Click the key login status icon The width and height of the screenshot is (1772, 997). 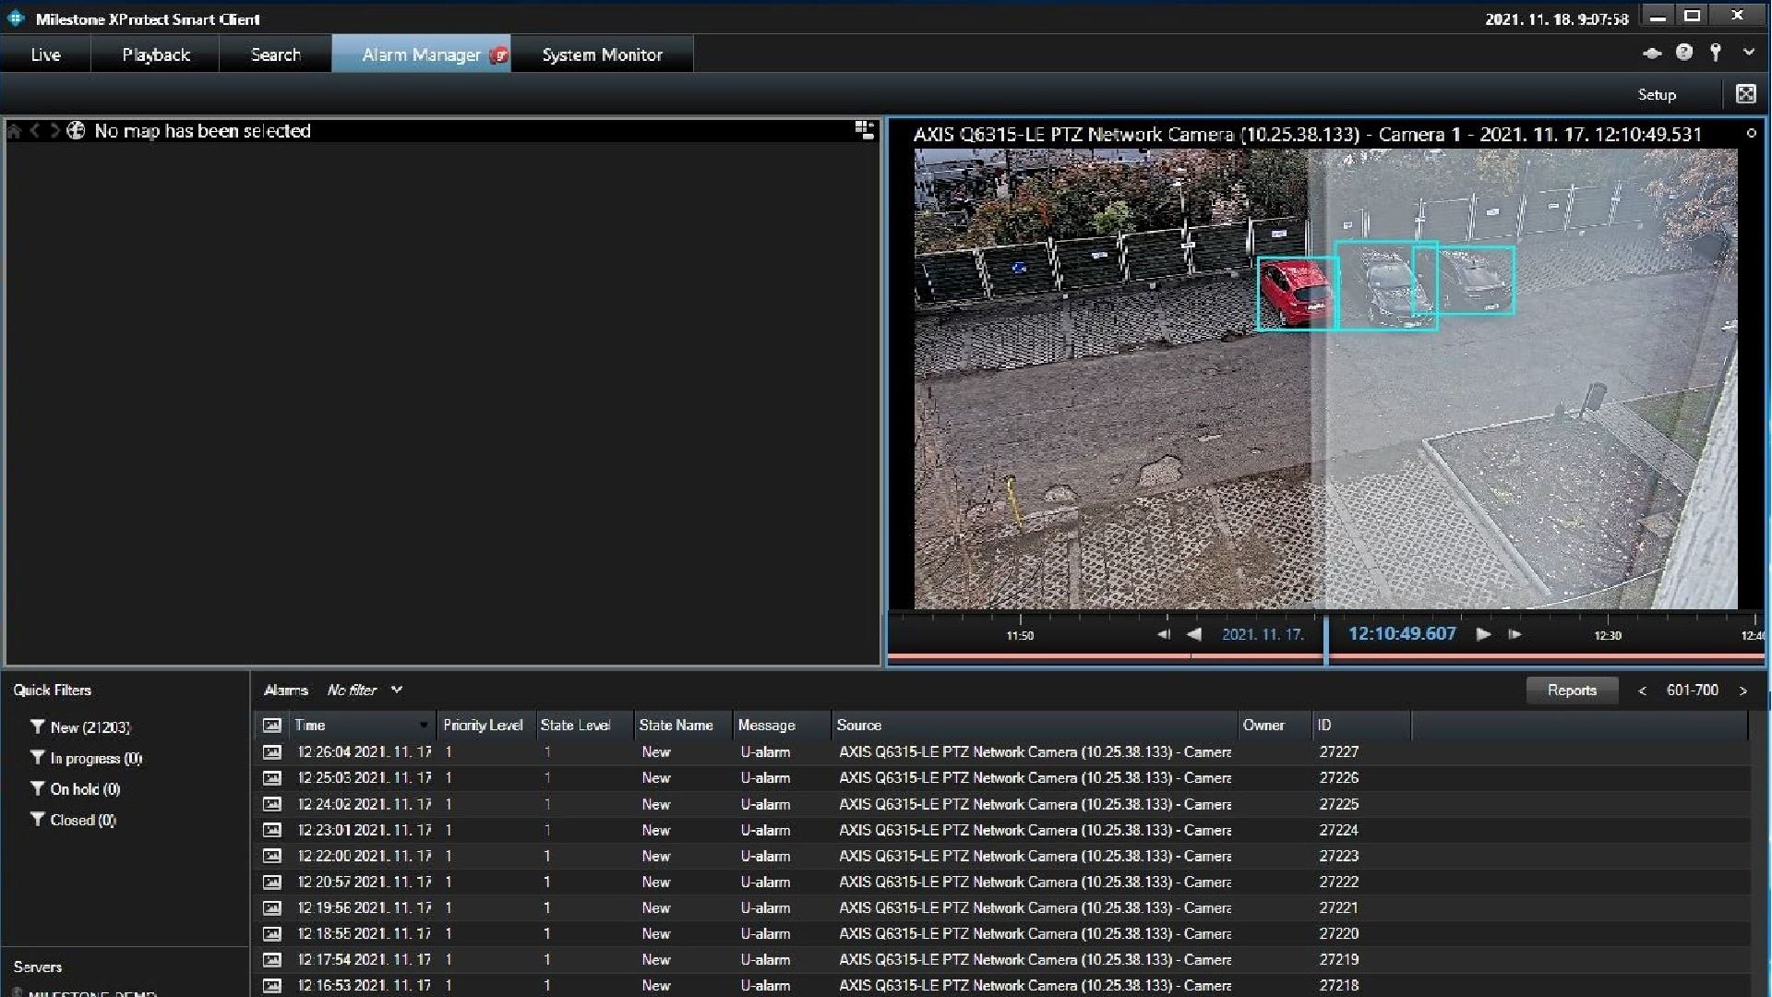point(1716,53)
